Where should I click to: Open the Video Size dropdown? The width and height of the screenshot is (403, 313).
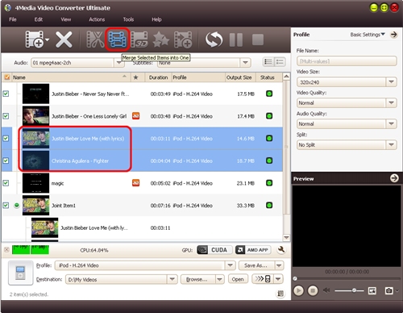pos(391,82)
